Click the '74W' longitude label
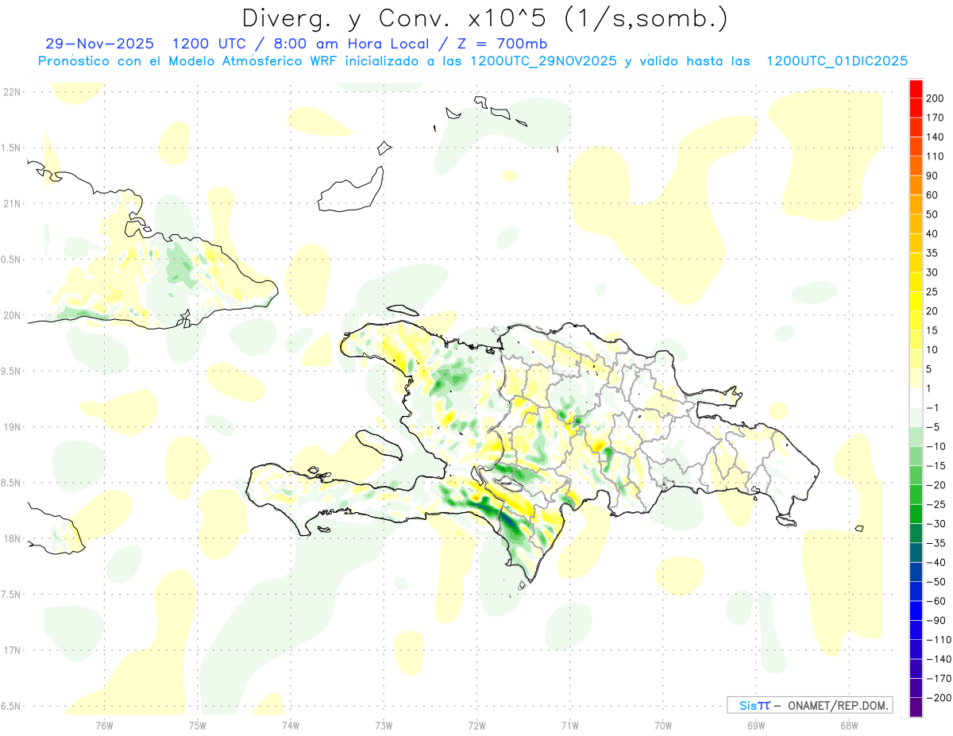Image resolution: width=953 pixels, height=736 pixels. coord(291,725)
